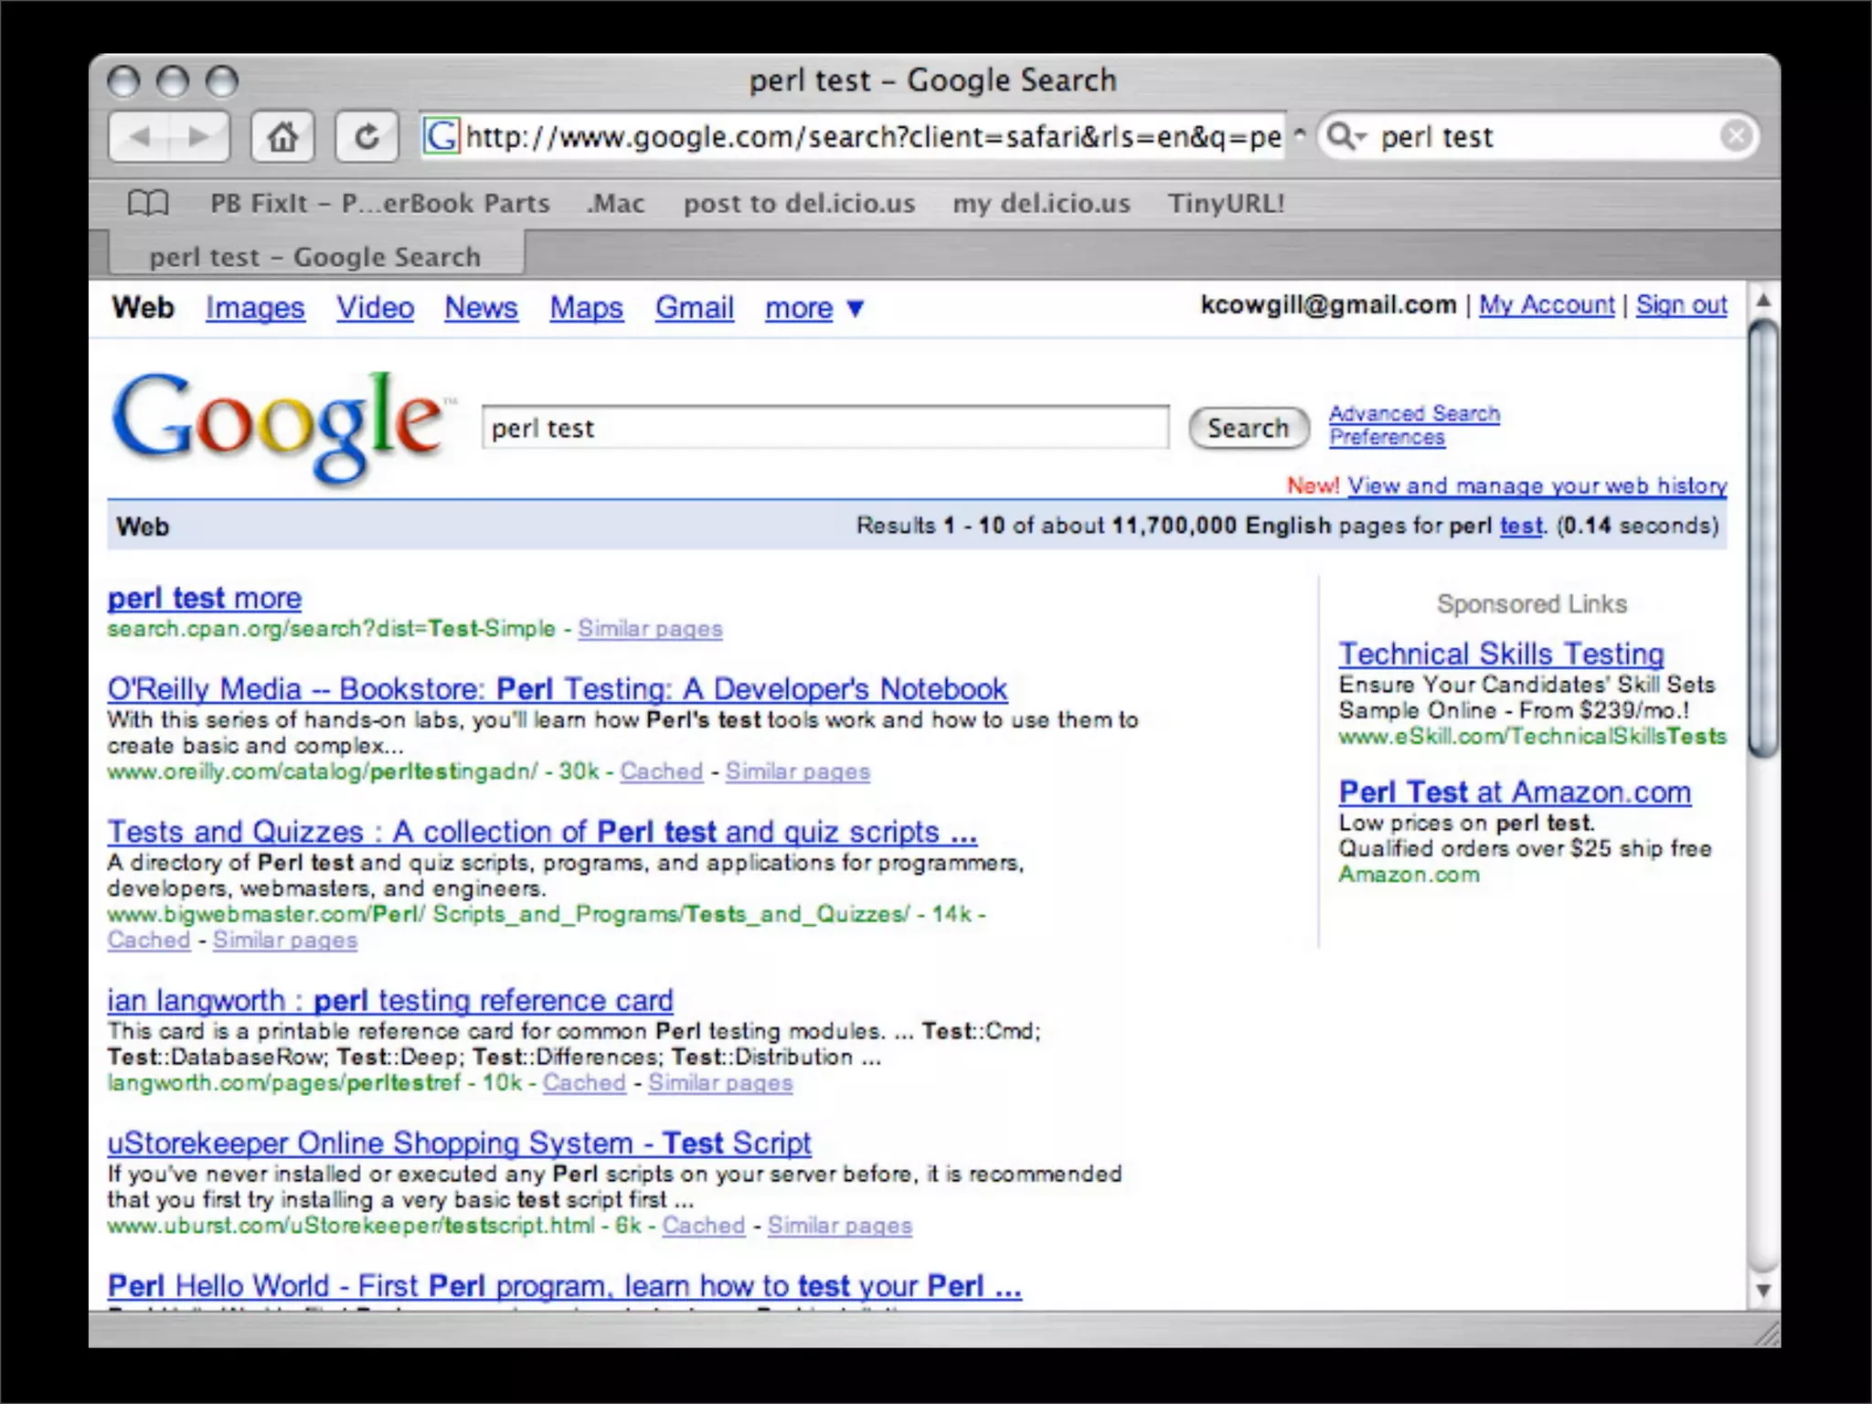The width and height of the screenshot is (1872, 1404).
Task: Open the bookmarks book icon
Action: tap(148, 202)
